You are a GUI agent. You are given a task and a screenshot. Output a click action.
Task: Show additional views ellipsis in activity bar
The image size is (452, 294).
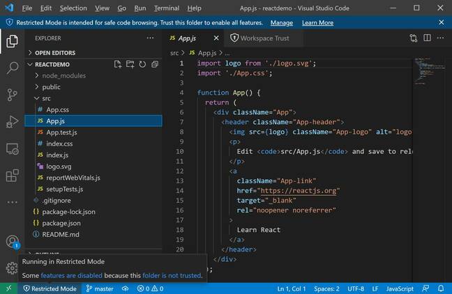(x=12, y=202)
